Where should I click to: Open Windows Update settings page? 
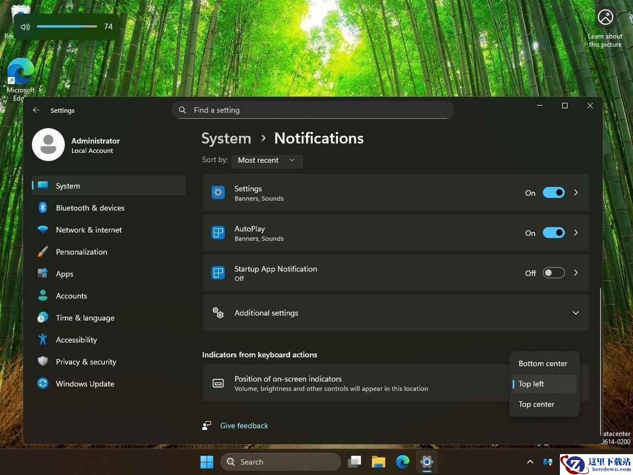point(109,383)
